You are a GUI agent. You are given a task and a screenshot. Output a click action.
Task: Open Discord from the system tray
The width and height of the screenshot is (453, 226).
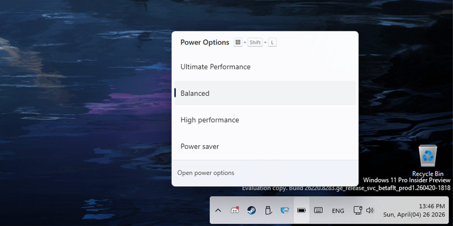click(x=235, y=210)
